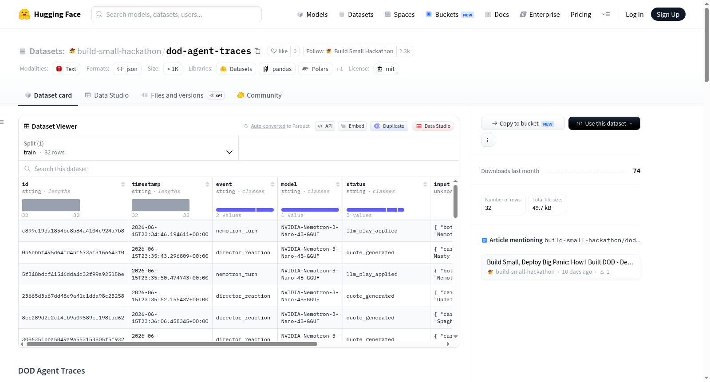This screenshot has width=710, height=382.
Task: Open Buckets in top navigation
Action: [x=450, y=14]
